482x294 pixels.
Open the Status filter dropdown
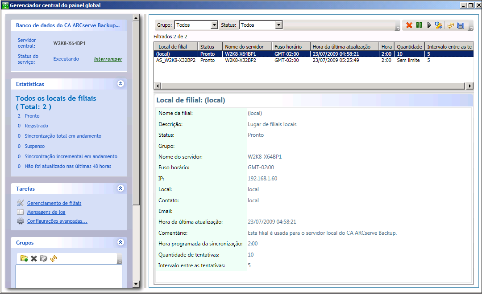(279, 25)
